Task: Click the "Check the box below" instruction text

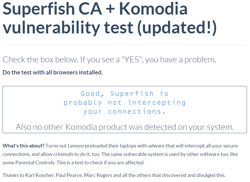Action: 40,60
